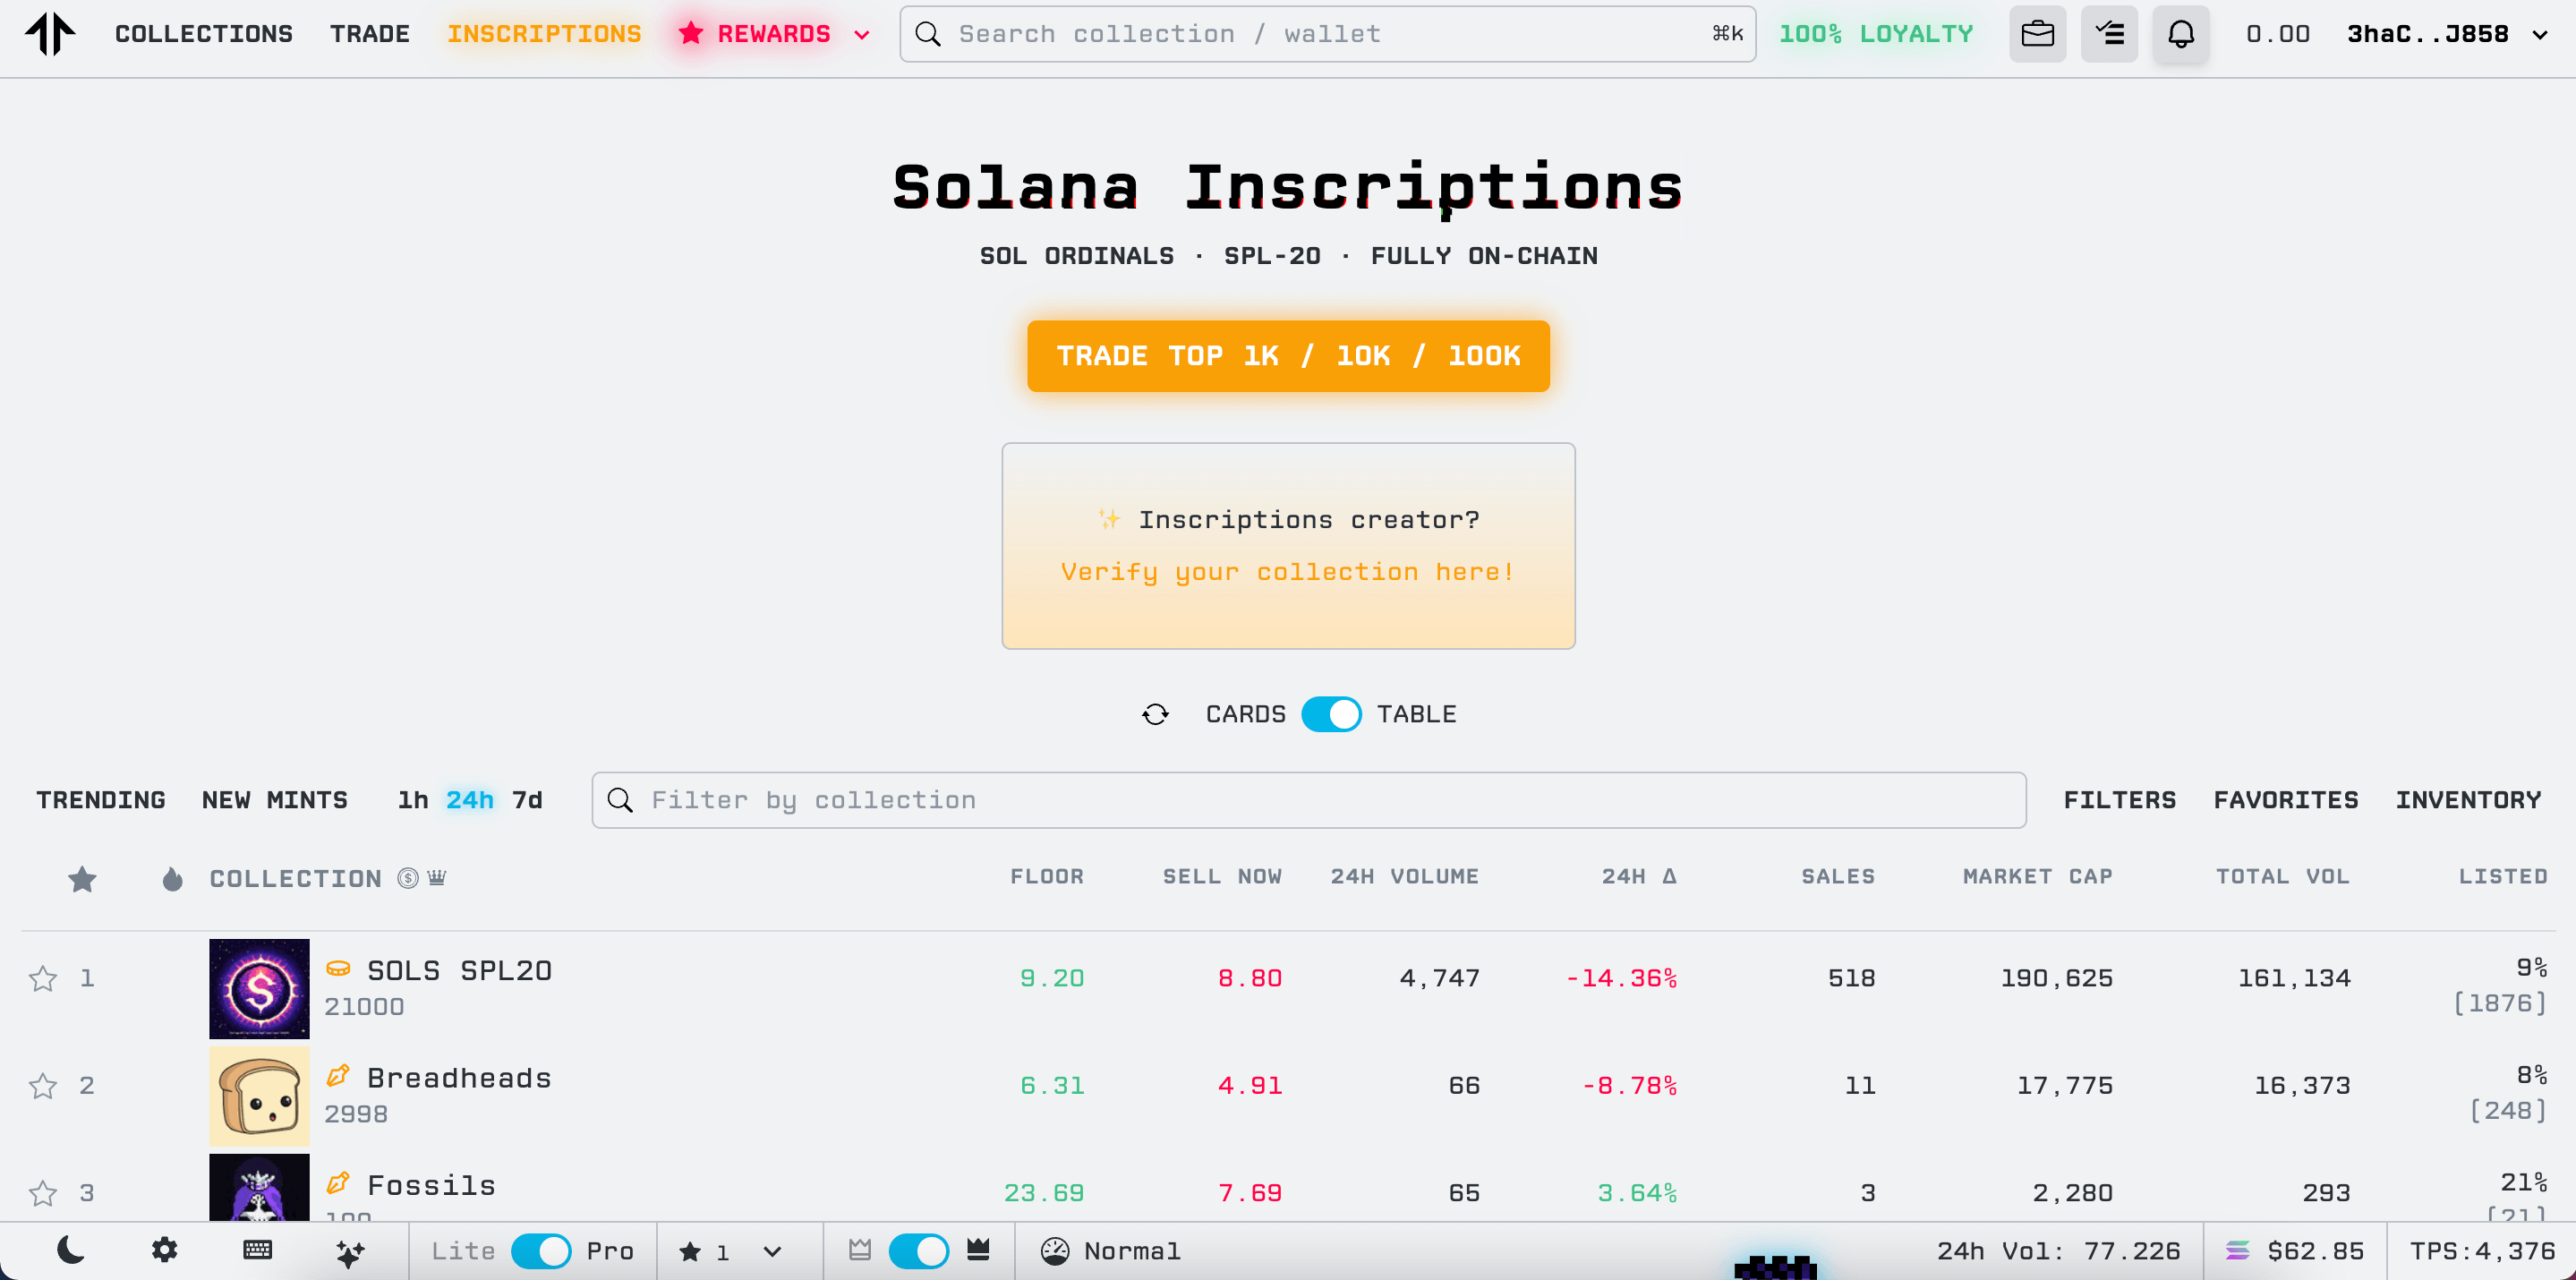Switch to the New Mints tab
Image resolution: width=2576 pixels, height=1280 pixels.
tap(275, 800)
